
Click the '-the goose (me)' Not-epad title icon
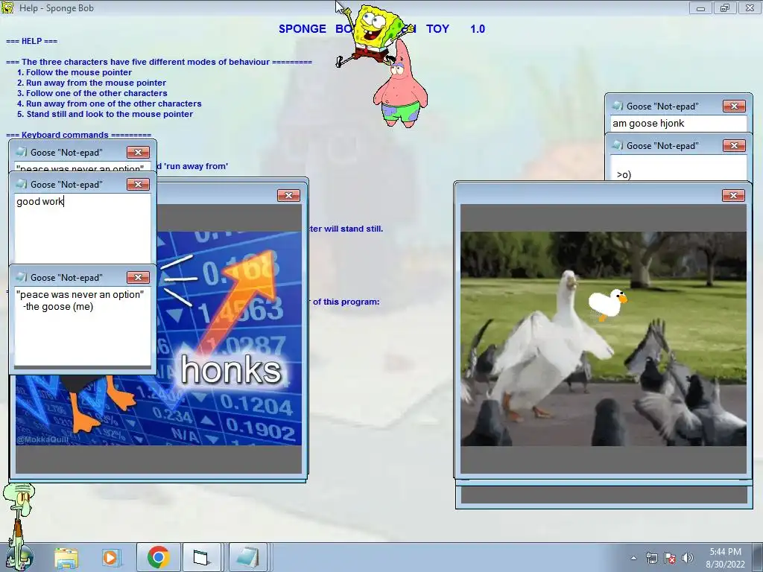click(22, 277)
